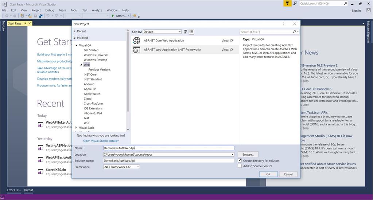
Task: Open the Error List tab
Action: click(x=14, y=190)
